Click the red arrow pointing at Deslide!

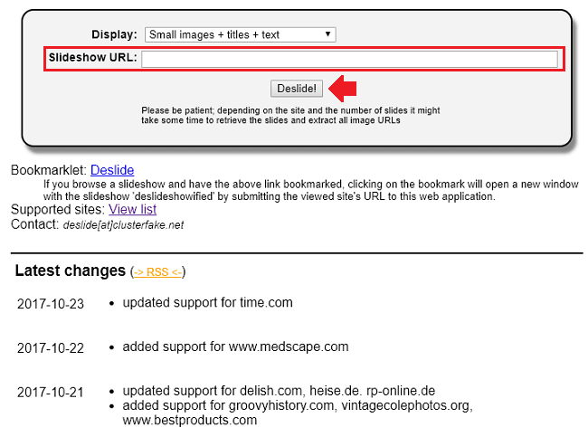pyautogui.click(x=343, y=88)
